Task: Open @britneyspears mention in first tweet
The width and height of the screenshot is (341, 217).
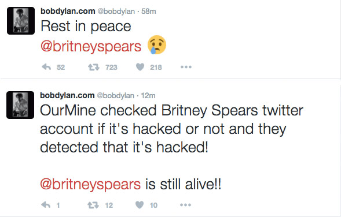Action: point(91,47)
